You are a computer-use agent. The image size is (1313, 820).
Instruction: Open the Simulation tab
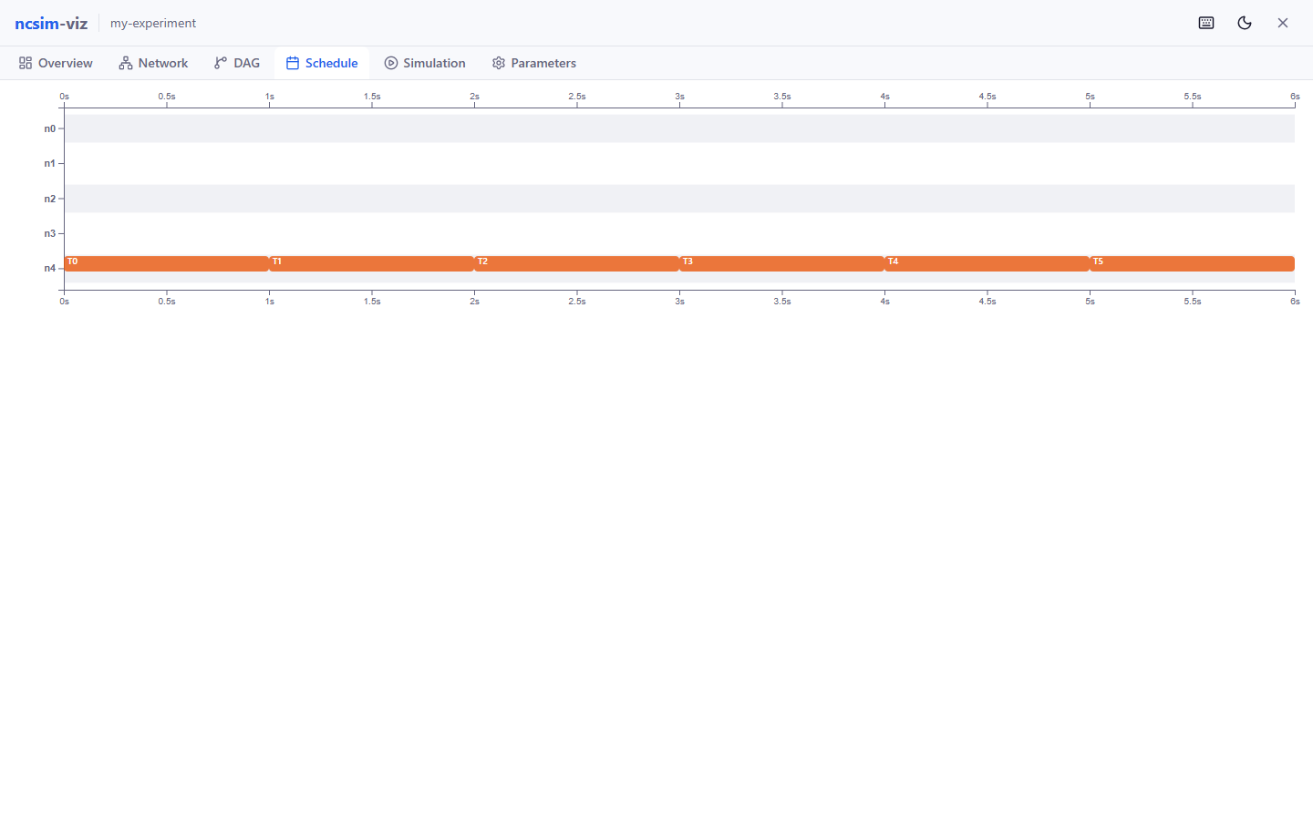425,63
